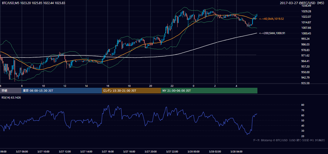Click the 3/28 00:00 date label
328x154 pixels.
pyautogui.click(x=193, y=152)
